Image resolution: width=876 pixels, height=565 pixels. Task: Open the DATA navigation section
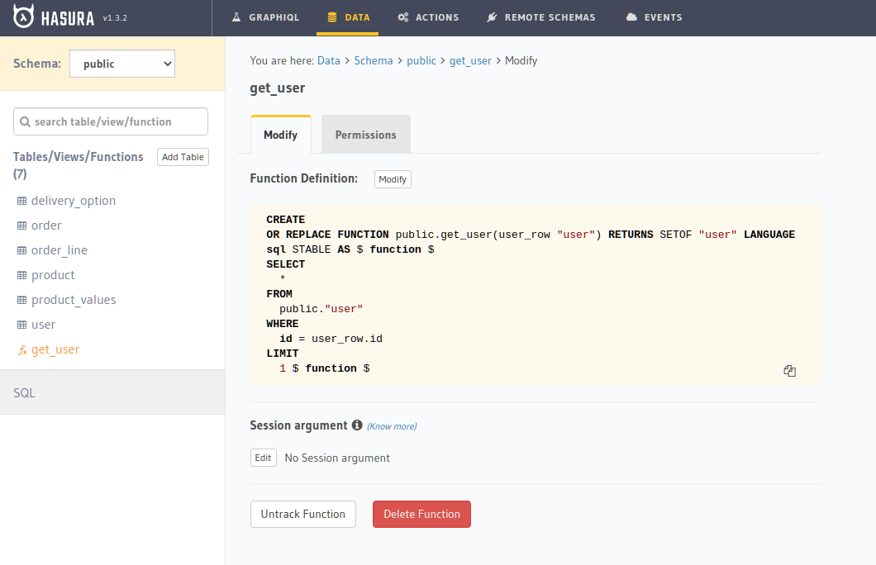click(x=347, y=17)
